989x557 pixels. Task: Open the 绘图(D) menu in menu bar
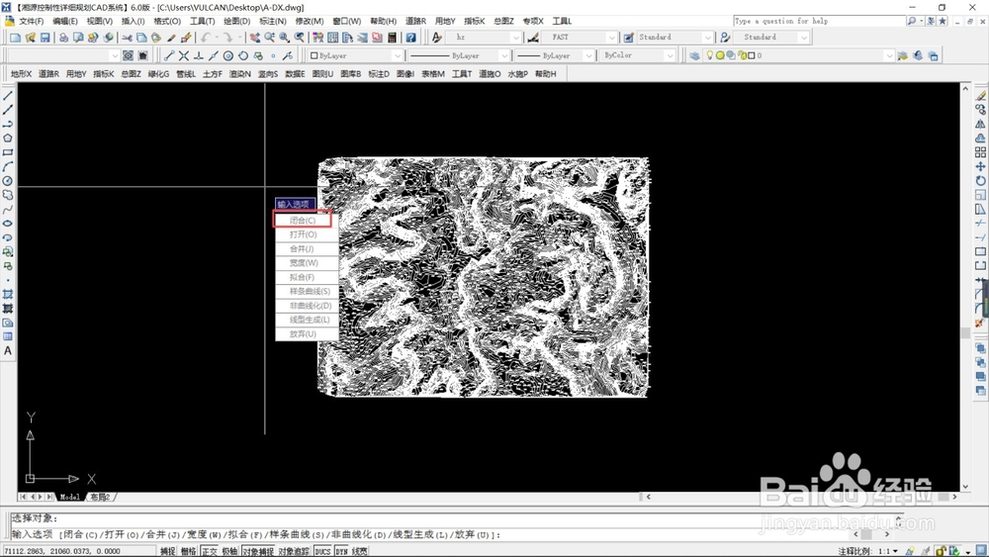(x=236, y=21)
